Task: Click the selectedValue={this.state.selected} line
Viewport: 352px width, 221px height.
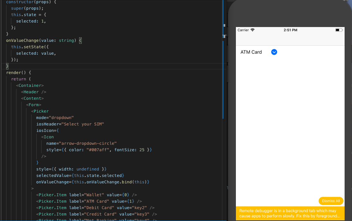Action: pos(80,175)
